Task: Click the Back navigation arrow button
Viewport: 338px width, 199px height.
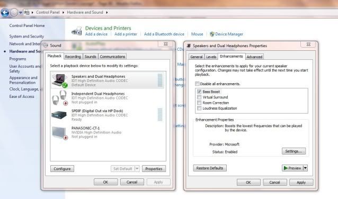Action: click(x=5, y=13)
